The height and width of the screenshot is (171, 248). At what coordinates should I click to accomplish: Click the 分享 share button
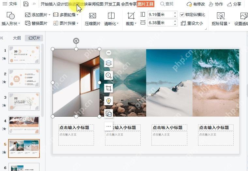tap(234, 4)
